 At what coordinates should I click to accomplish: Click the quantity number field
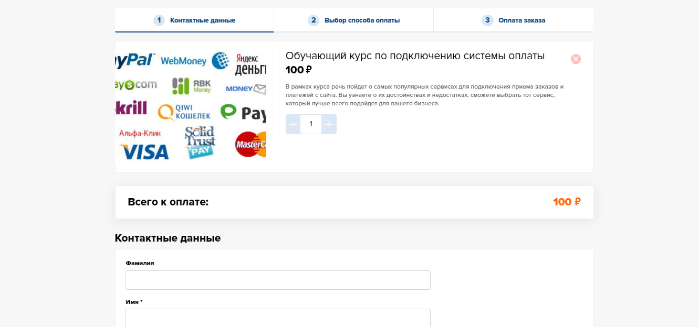pos(311,124)
